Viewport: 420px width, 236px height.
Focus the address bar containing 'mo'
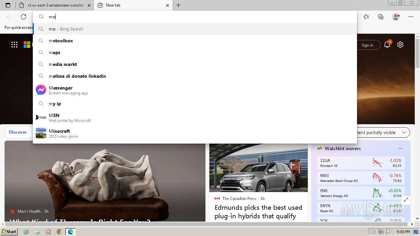coord(195,17)
